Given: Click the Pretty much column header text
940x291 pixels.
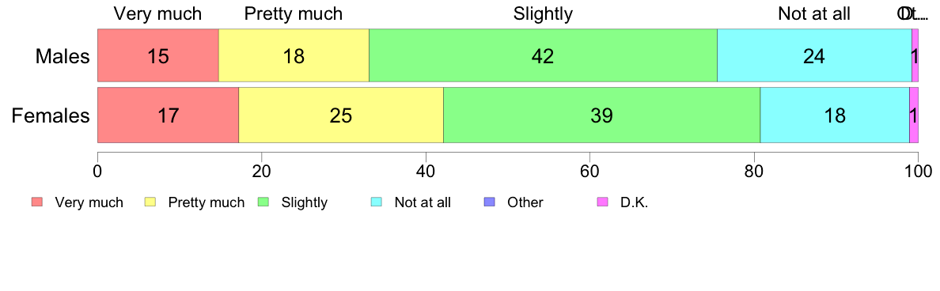Looking at the screenshot, I should click(294, 13).
